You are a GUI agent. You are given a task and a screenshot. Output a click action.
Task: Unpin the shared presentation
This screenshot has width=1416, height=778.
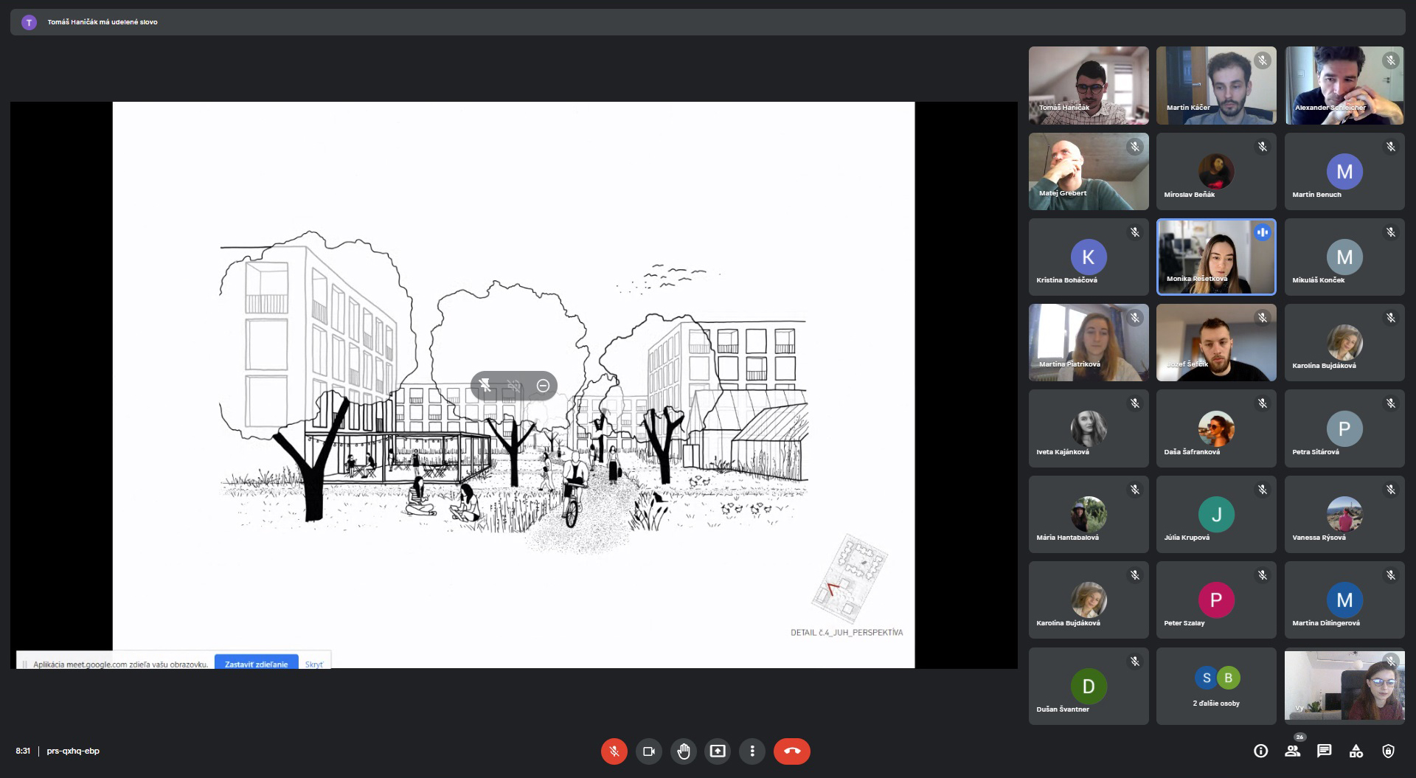click(485, 385)
